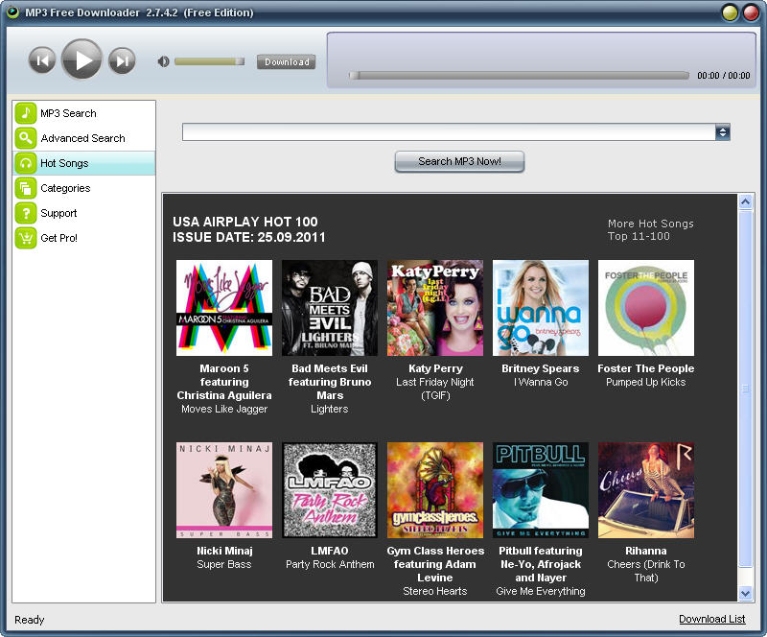Screen dimensions: 767x637
Task: Select LMFAO Party Rock Anthem cover
Action: coord(330,490)
